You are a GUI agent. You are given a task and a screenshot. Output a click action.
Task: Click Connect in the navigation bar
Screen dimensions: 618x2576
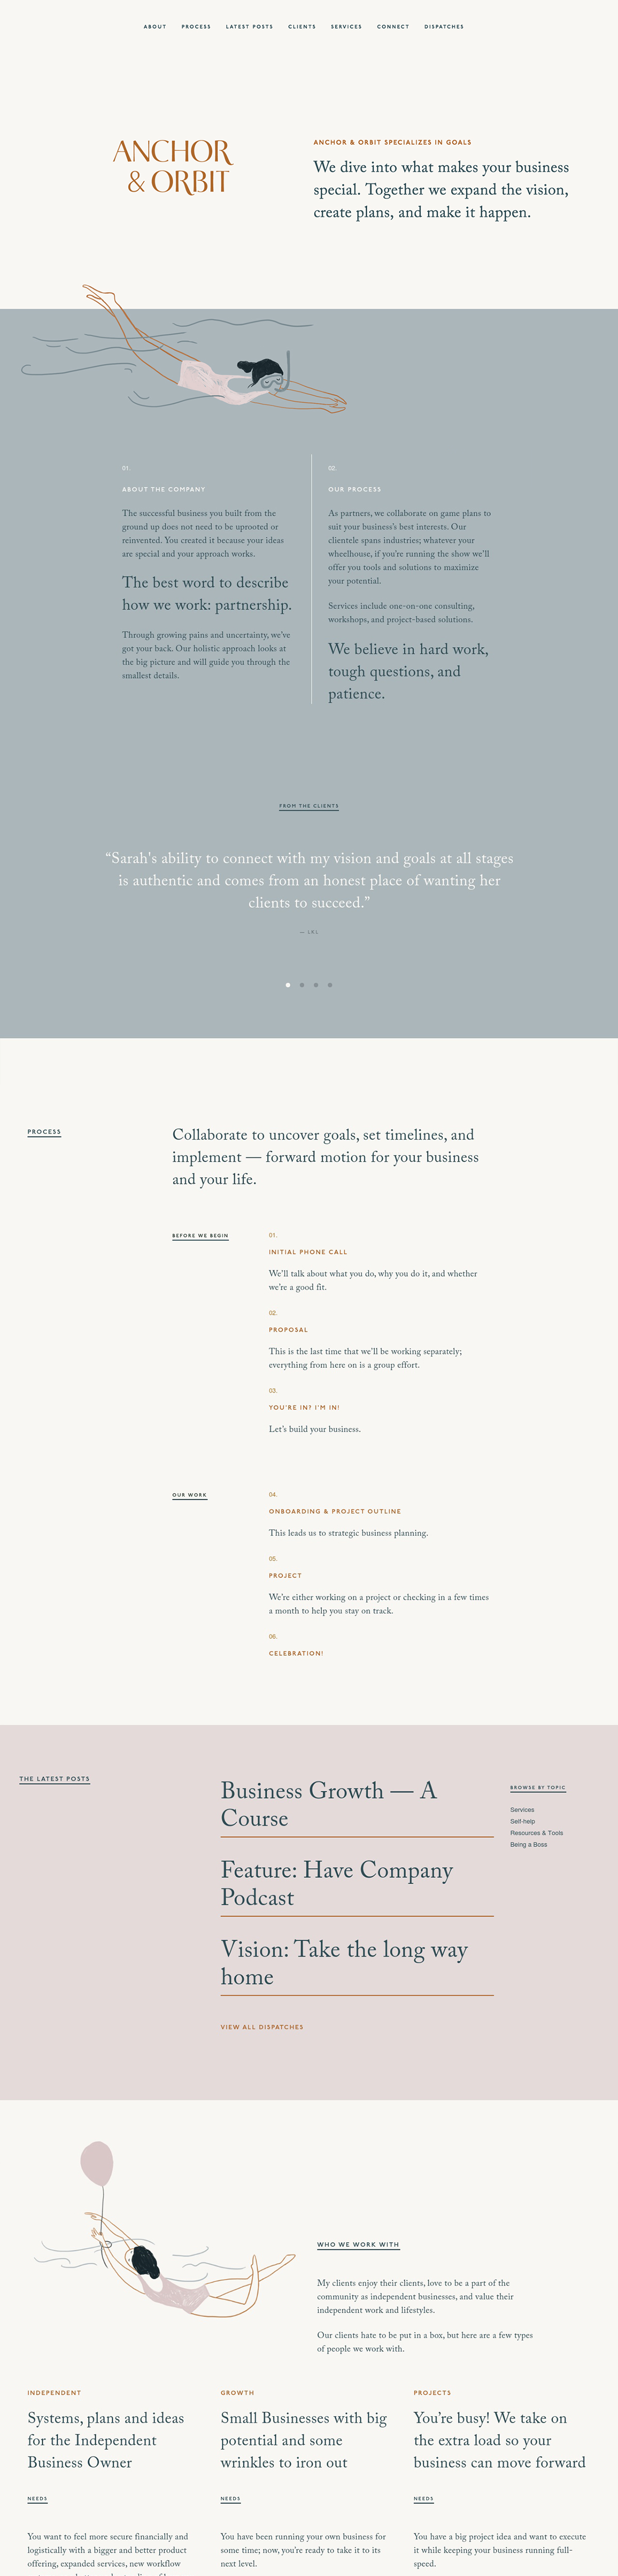(x=393, y=27)
